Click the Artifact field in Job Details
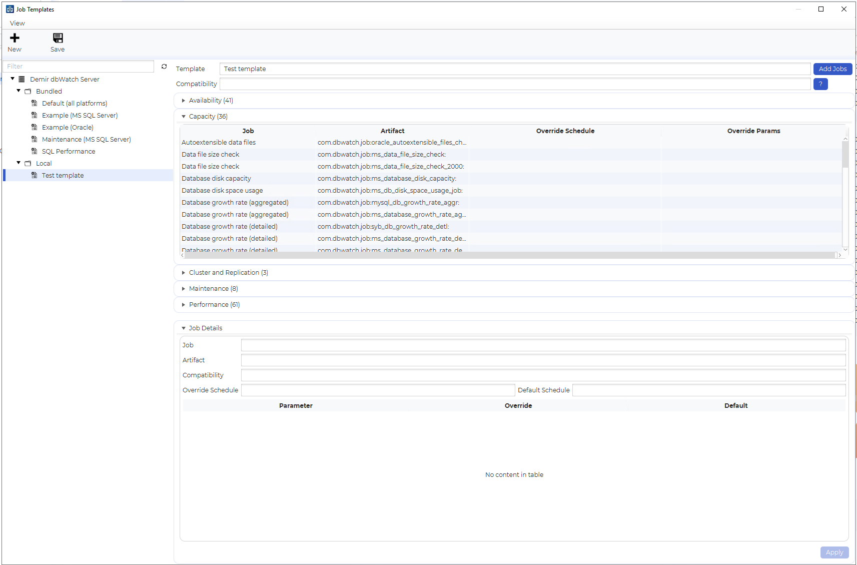The image size is (857, 565). click(543, 360)
